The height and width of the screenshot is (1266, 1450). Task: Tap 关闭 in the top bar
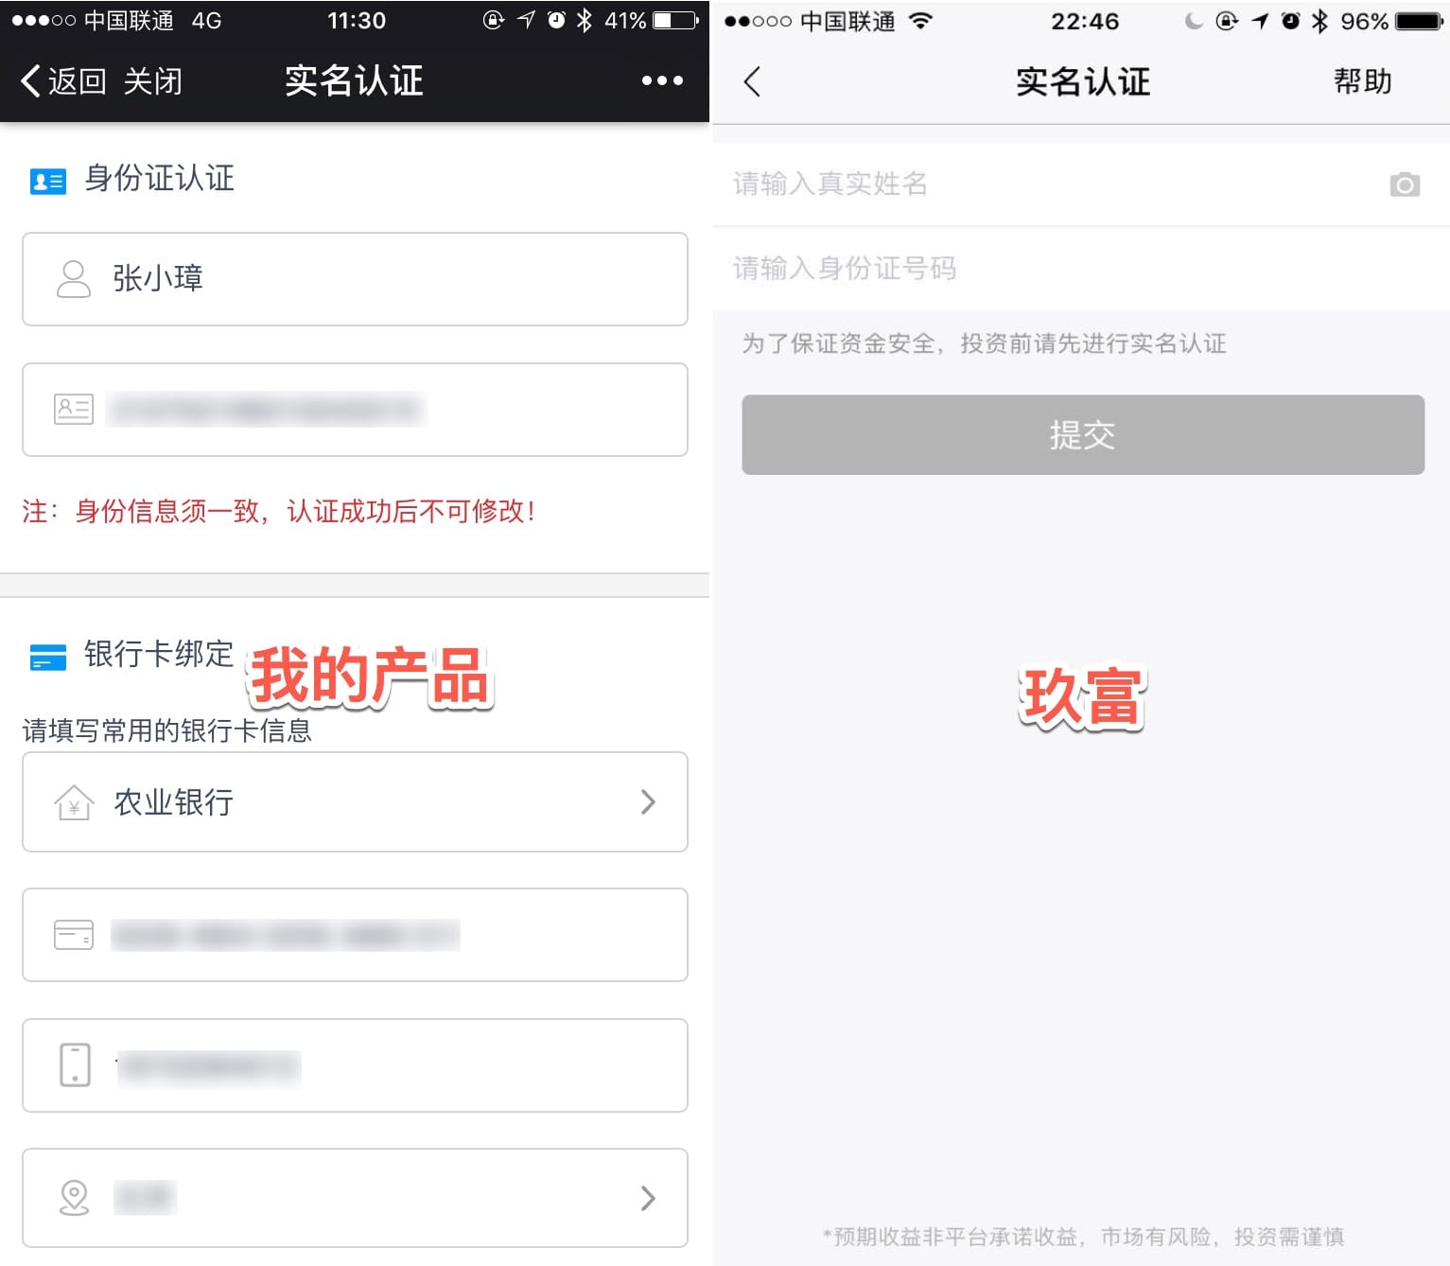click(152, 81)
